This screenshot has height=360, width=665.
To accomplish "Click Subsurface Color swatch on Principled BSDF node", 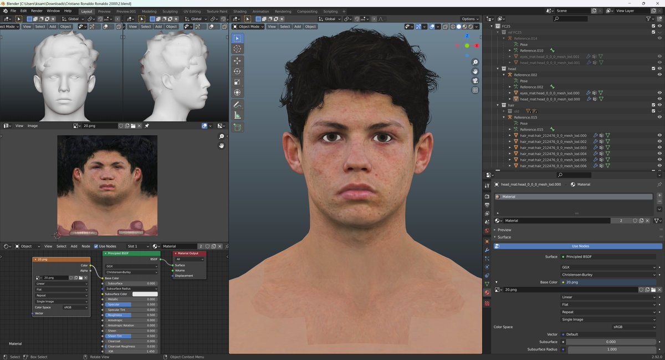I will [145, 294].
